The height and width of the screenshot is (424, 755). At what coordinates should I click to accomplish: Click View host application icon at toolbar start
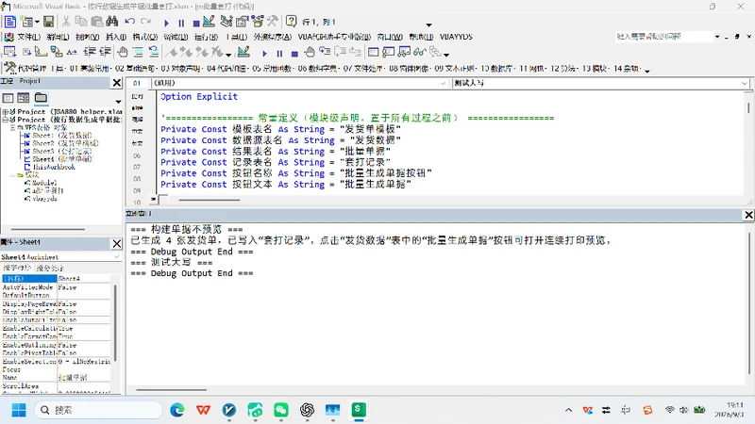point(10,22)
